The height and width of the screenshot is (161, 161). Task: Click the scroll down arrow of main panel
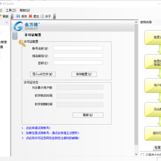pos(136,154)
